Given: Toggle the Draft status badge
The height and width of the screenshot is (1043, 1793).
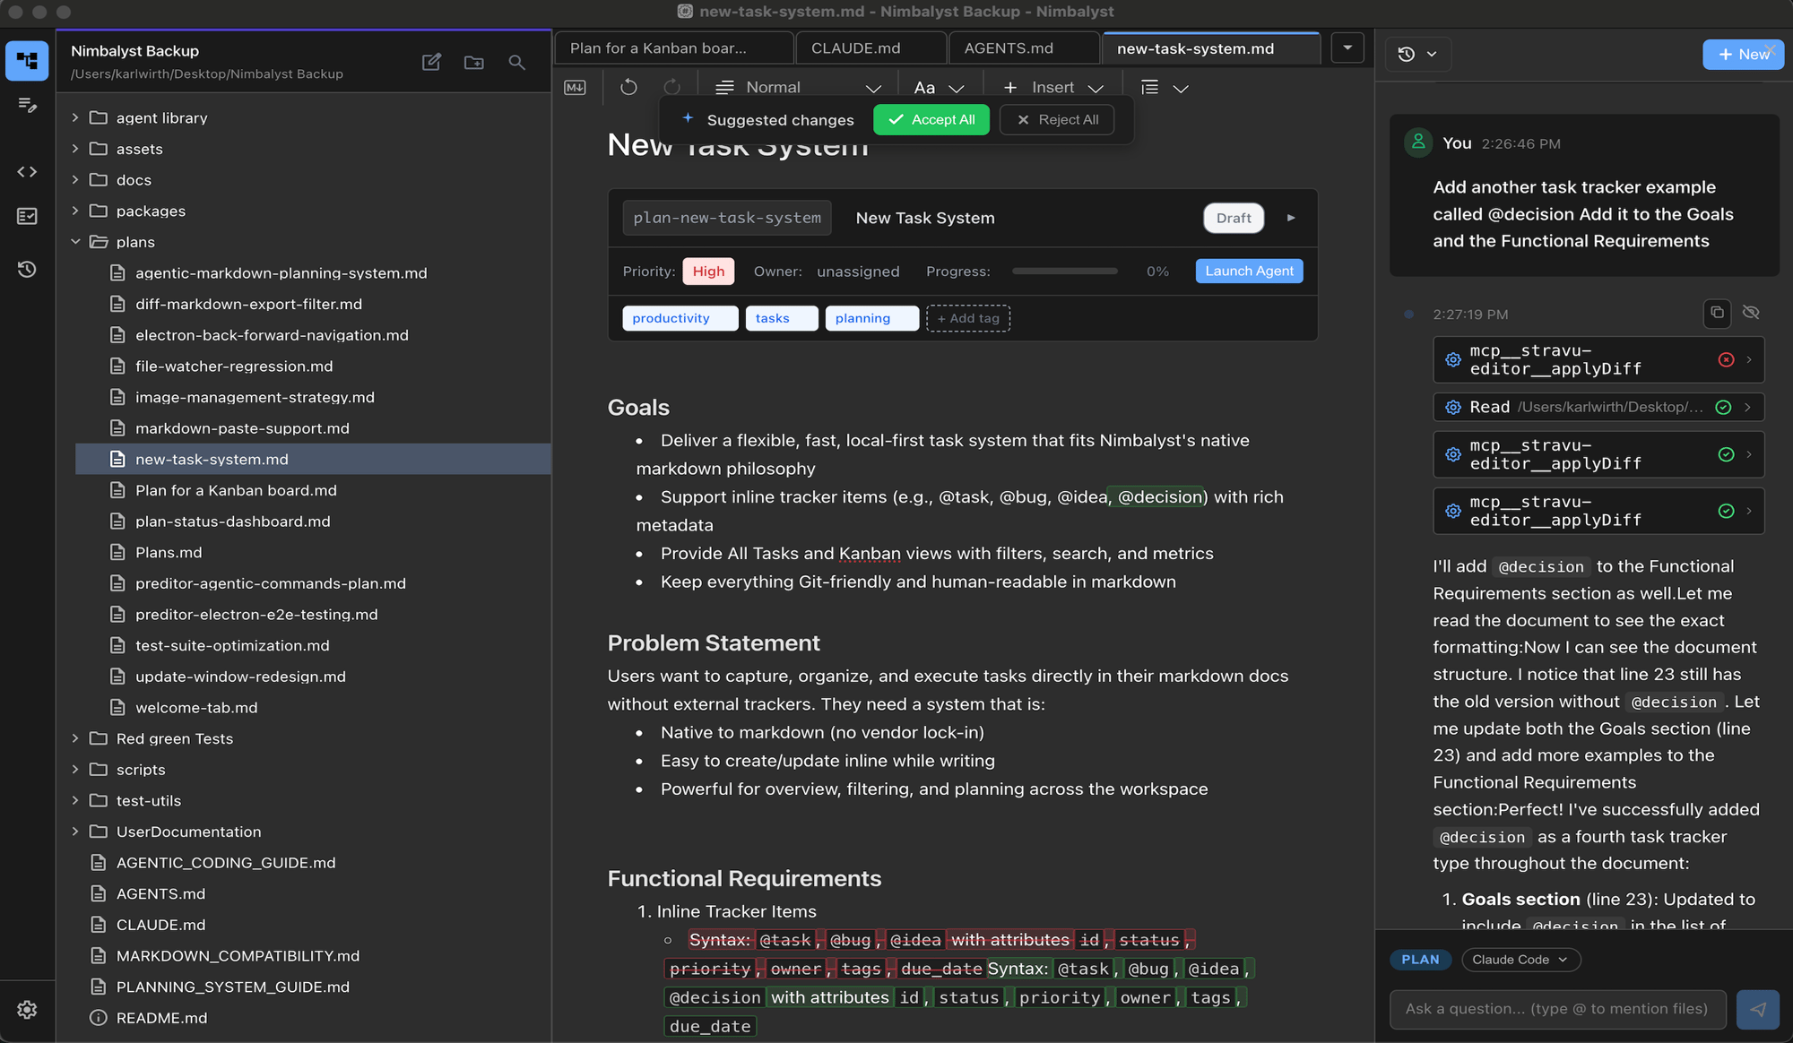Looking at the screenshot, I should [1234, 218].
